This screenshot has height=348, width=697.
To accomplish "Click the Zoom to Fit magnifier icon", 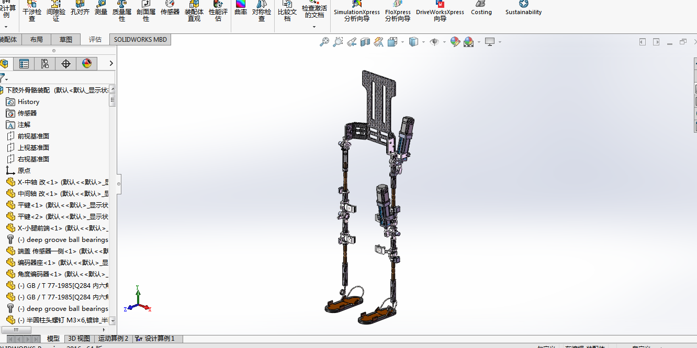I will tap(324, 42).
